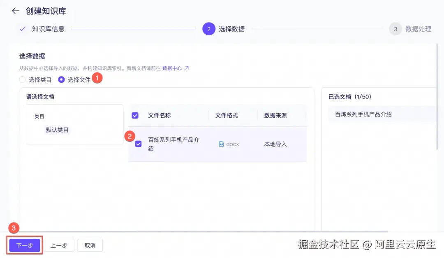The image size is (444, 258).
Task: Click step 2 选择数据
Action: click(224, 29)
